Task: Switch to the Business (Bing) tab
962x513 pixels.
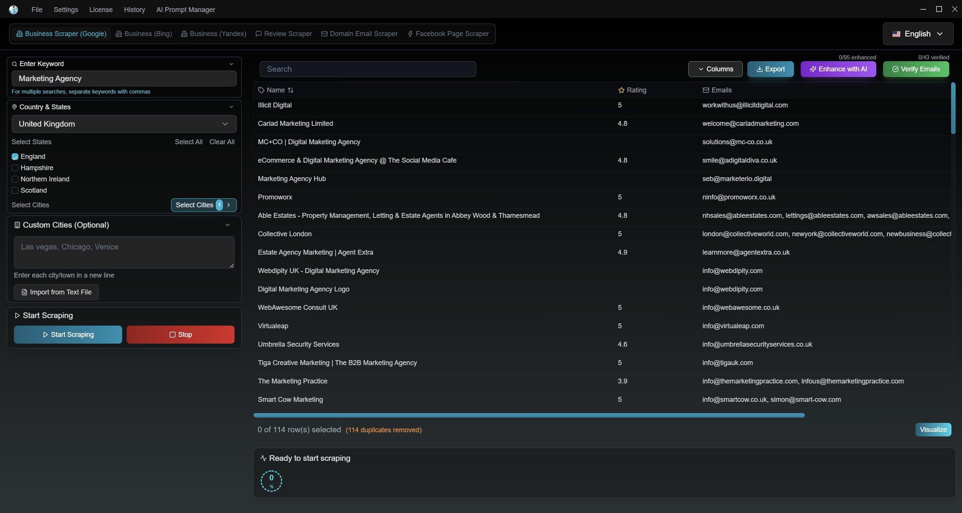Action: (x=144, y=34)
